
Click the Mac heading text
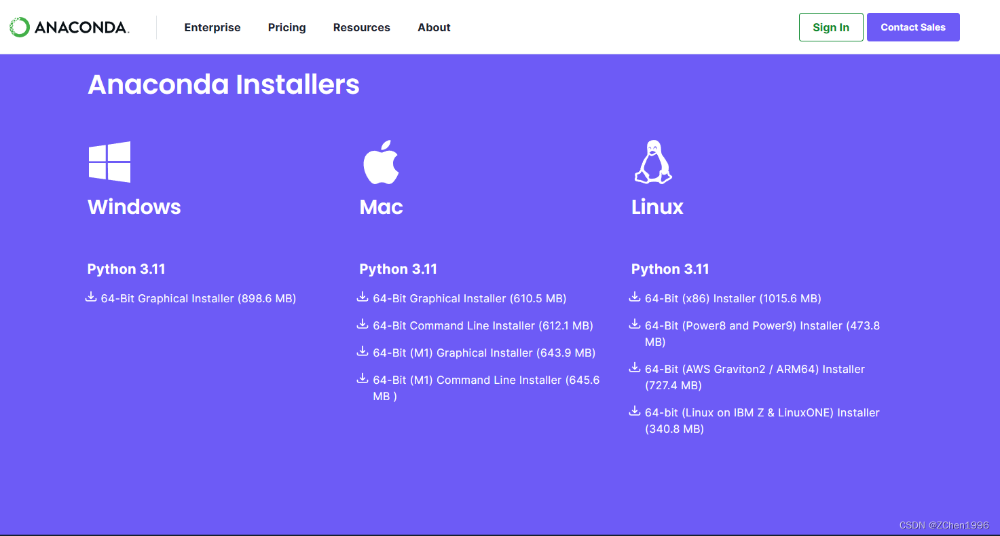point(381,207)
